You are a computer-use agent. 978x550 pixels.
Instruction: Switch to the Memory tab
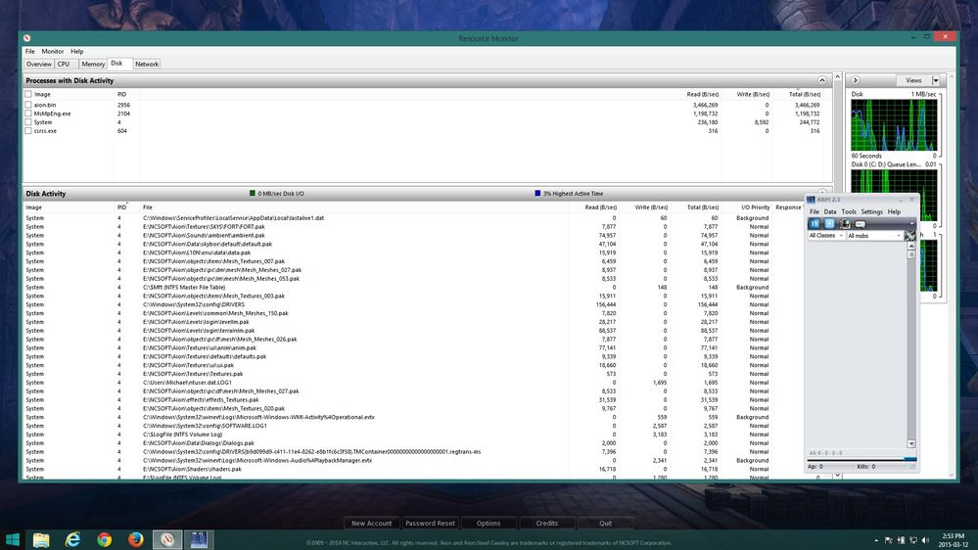[x=93, y=64]
